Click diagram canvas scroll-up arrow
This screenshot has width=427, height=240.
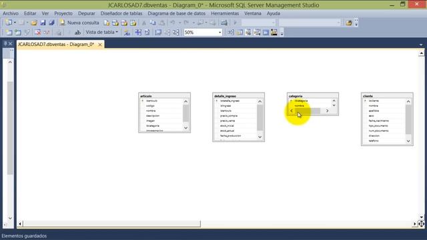pos(421,53)
